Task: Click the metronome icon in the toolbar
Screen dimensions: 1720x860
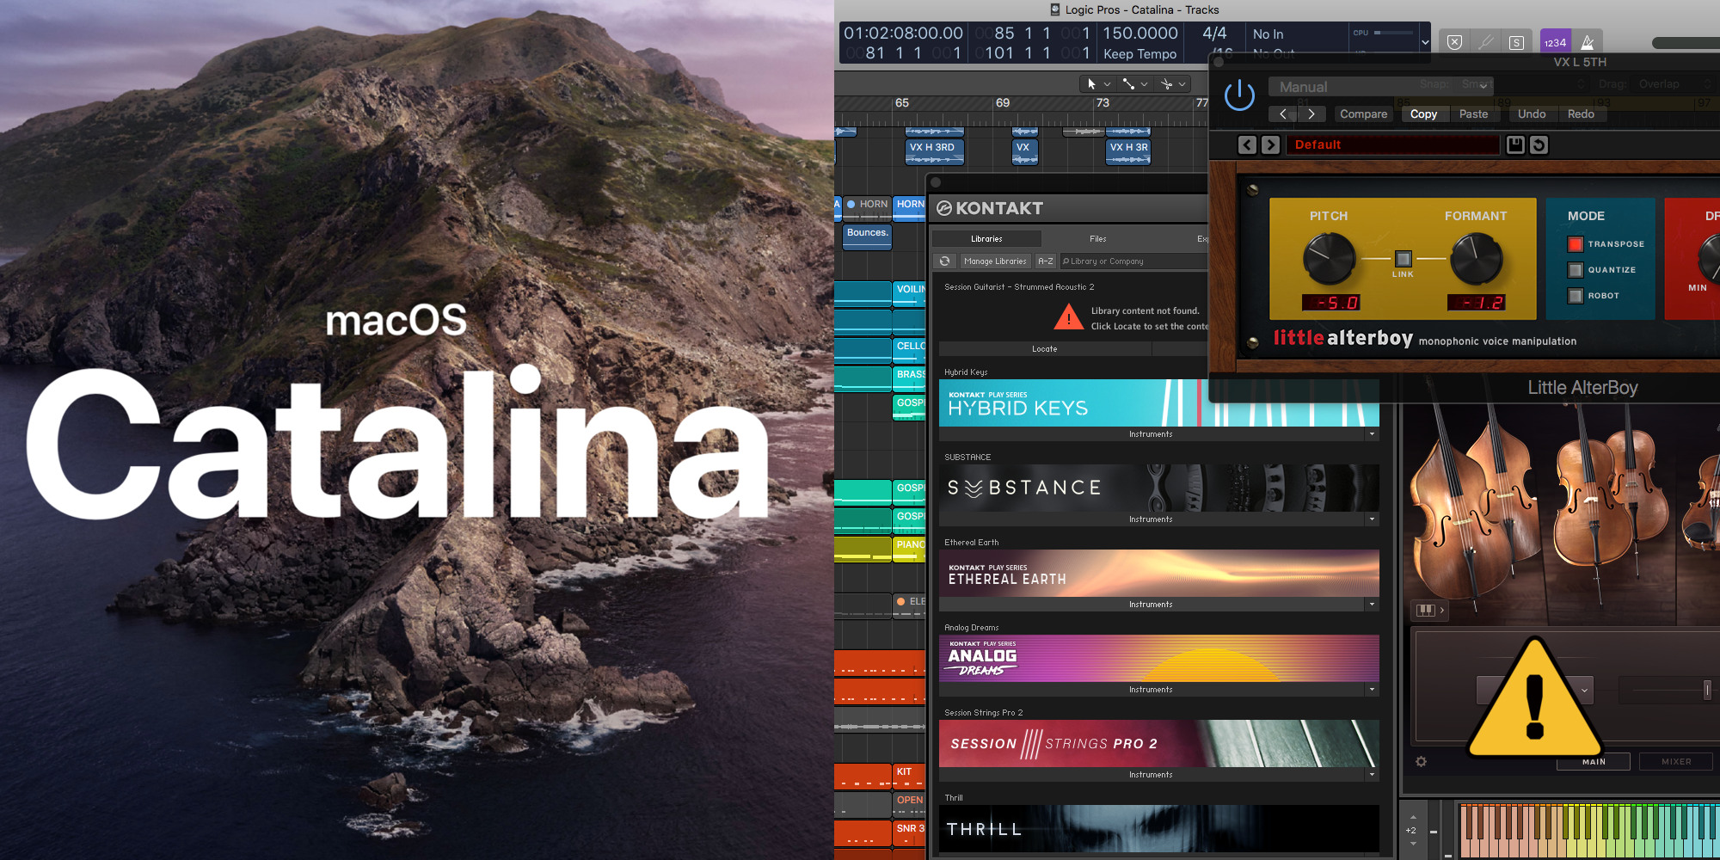Action: pyautogui.click(x=1588, y=42)
